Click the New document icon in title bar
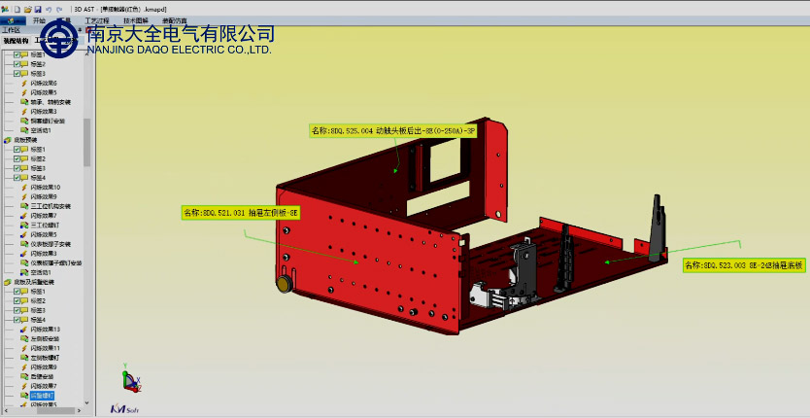 (x=5, y=8)
